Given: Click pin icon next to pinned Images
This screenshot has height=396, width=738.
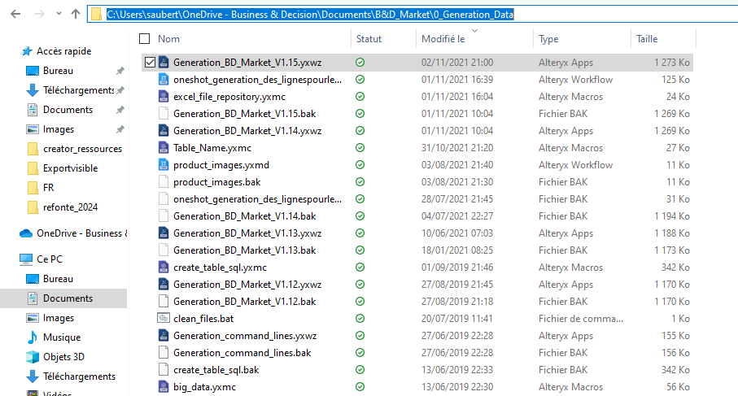Looking at the screenshot, I should click(120, 129).
